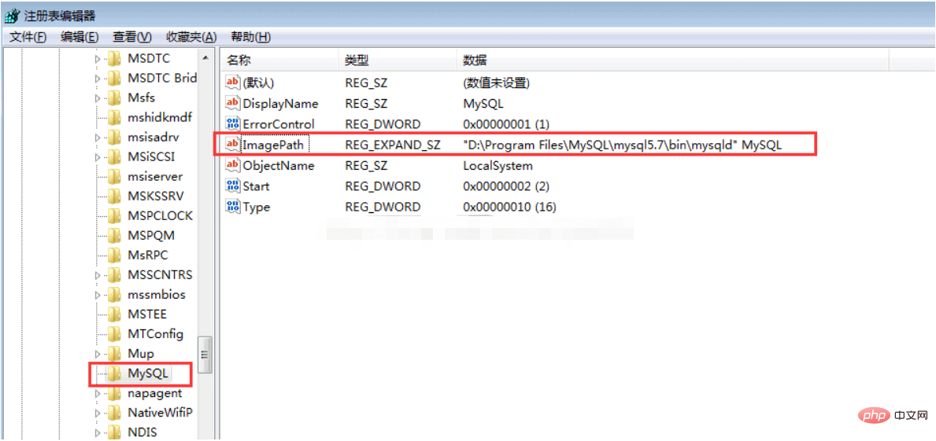
Task: Expand the MSDTC Brid tree node
Action: (98, 79)
